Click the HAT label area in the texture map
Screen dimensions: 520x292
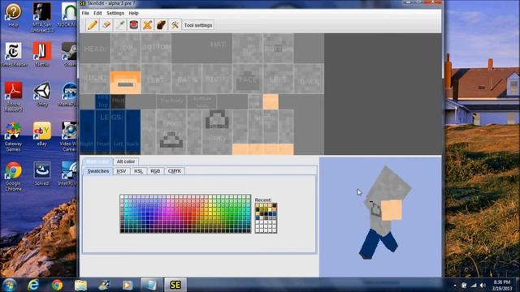218,44
